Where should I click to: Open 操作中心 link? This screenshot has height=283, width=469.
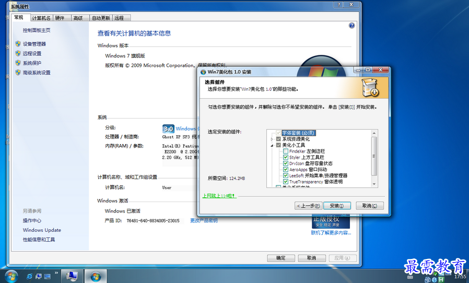click(32, 220)
